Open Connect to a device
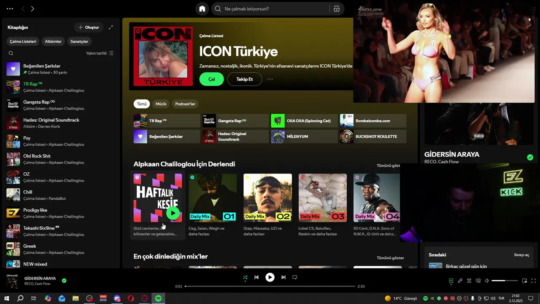Image resolution: width=540 pixels, height=304 pixels. click(x=478, y=281)
